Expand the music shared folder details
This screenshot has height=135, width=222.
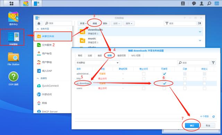[200, 40]
